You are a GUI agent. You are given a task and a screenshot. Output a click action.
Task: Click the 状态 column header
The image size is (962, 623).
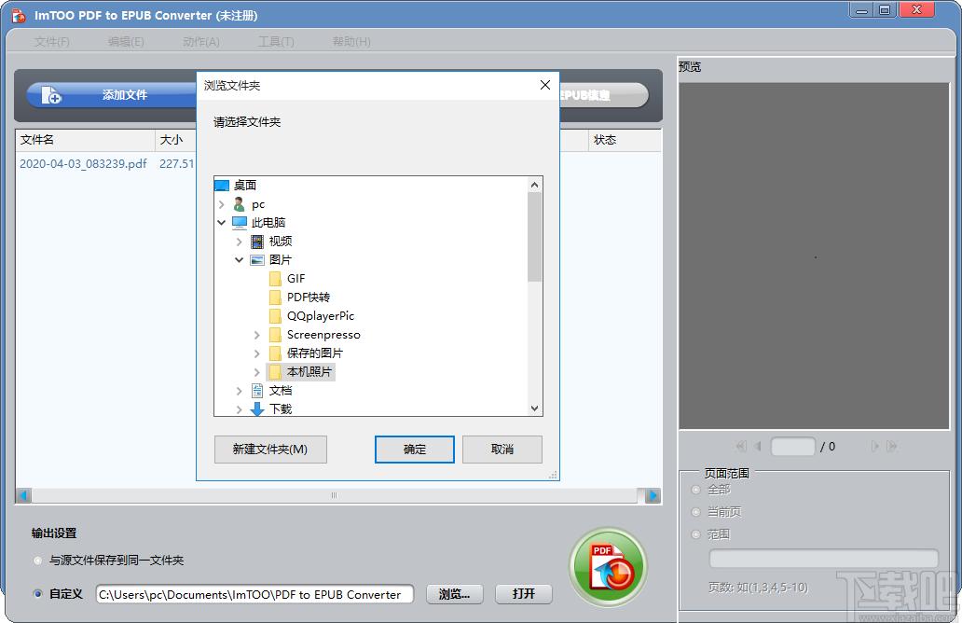tap(625, 140)
